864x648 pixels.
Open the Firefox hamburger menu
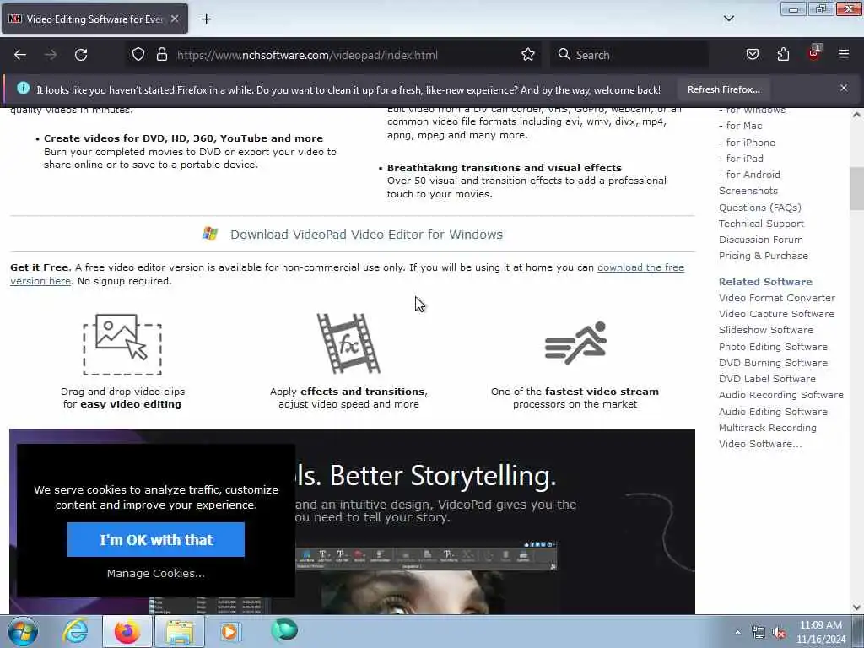pos(844,54)
